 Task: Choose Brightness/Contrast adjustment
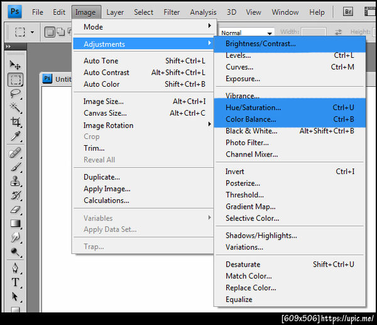coord(290,43)
